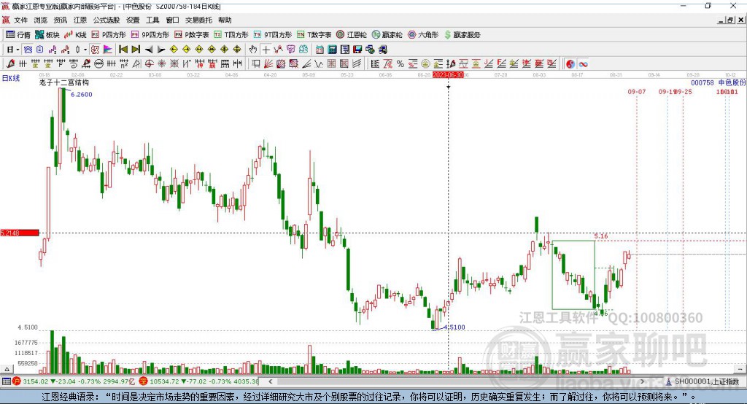This screenshot has width=747, height=404.
Task: Open the 行情 market quotes view
Action: (x=18, y=35)
